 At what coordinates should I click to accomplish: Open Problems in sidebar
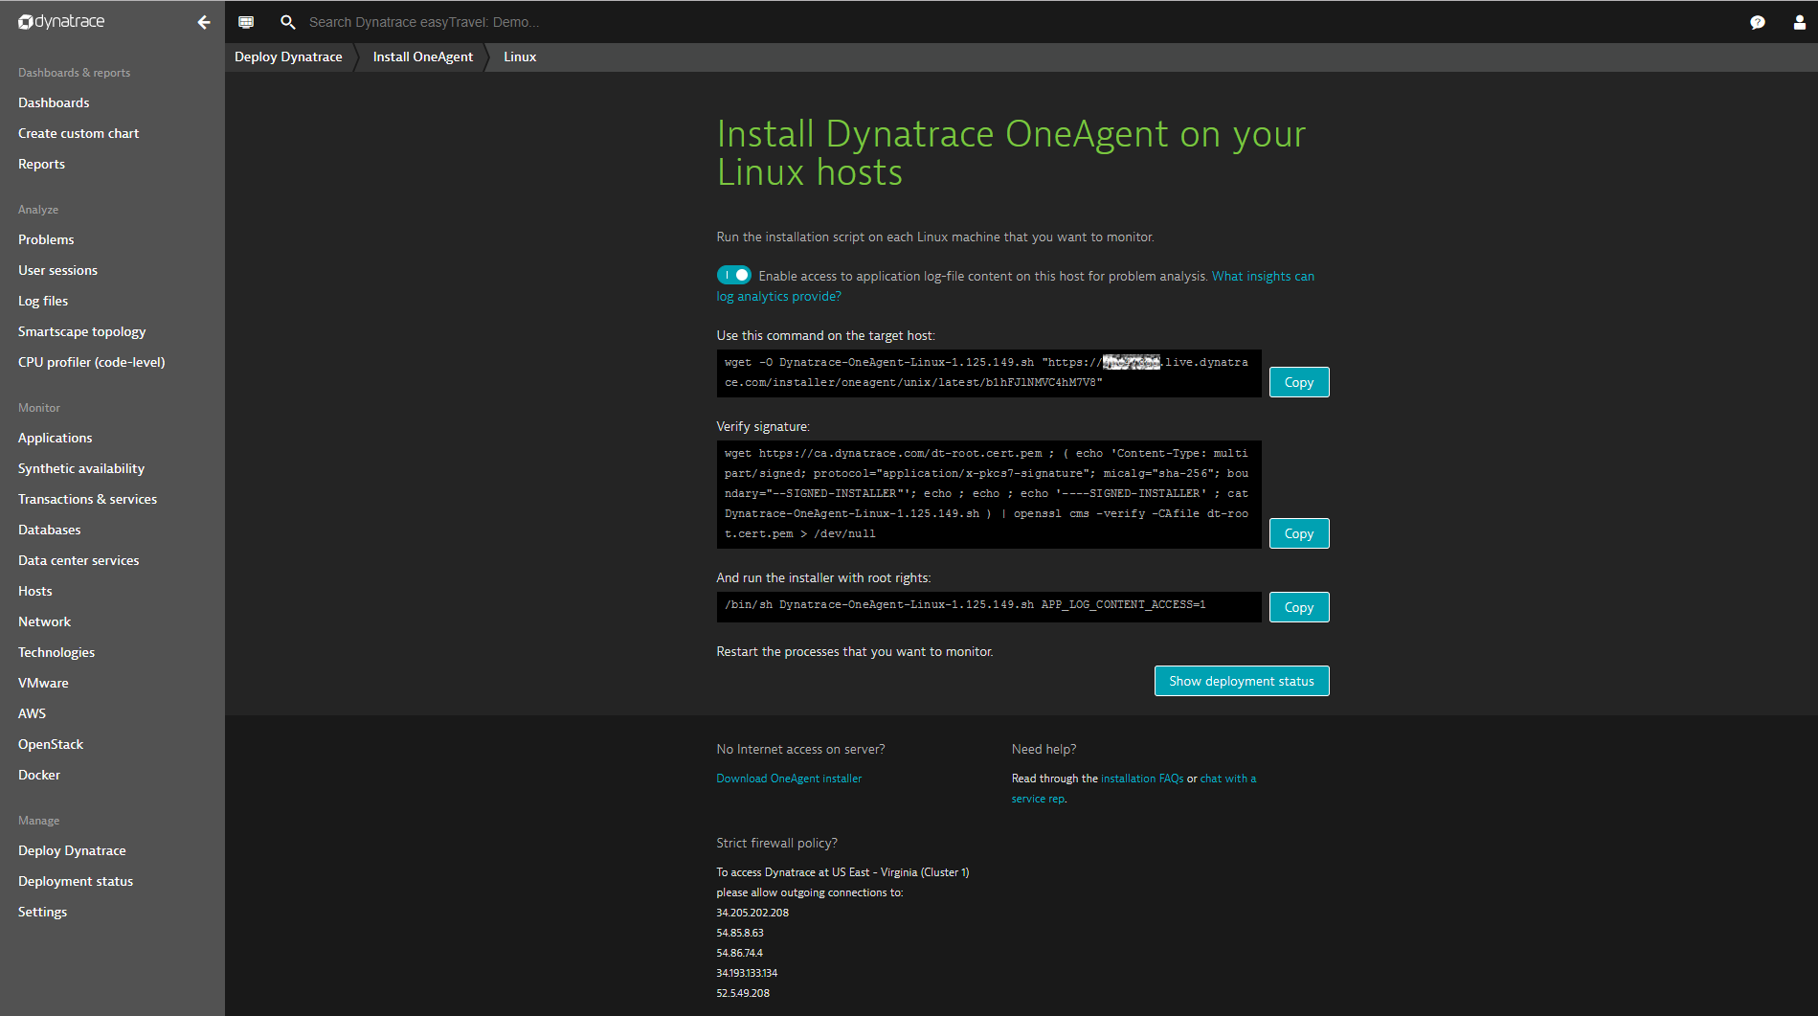tap(46, 239)
